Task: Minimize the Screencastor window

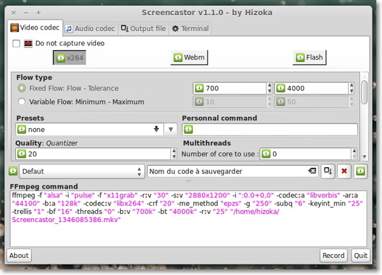Action: [x=26, y=13]
